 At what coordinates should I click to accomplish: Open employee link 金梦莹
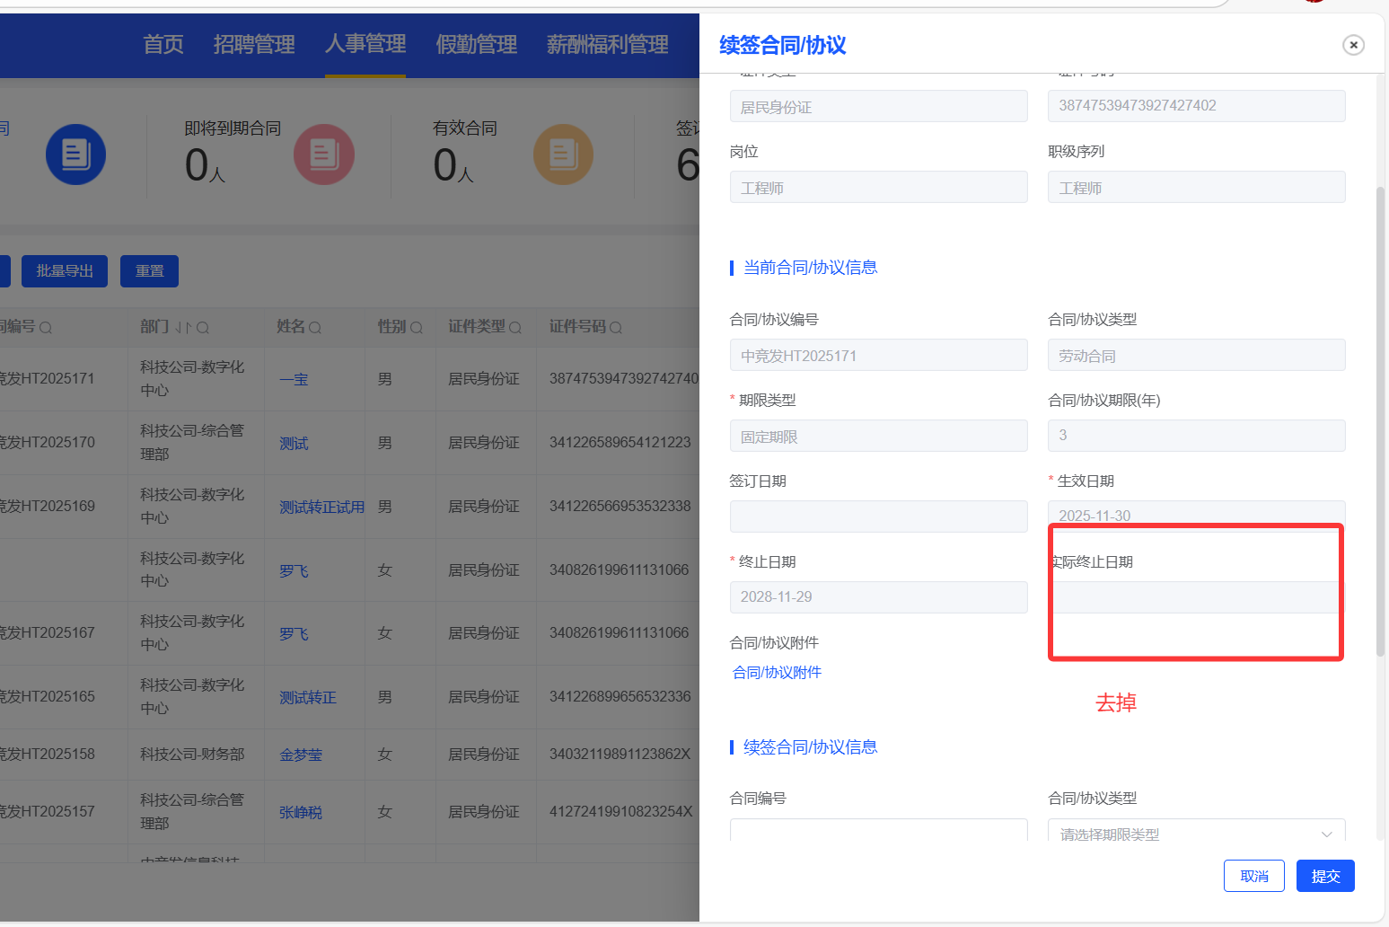point(301,755)
